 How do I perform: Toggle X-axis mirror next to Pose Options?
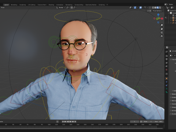click(150, 11)
